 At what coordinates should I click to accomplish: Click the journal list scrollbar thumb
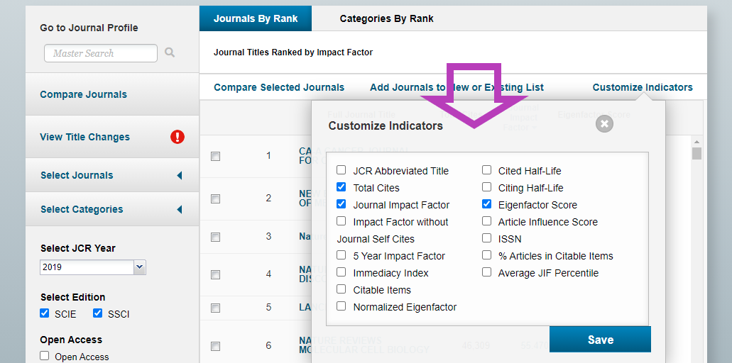[697, 154]
